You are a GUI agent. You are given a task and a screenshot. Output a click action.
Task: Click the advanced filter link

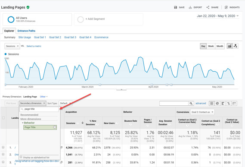[201, 104]
